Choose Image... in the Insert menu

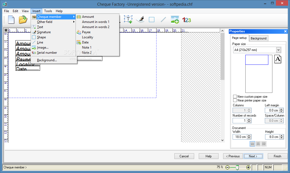tap(54, 48)
